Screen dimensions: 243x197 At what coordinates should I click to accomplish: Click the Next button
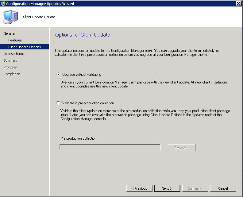(x=167, y=188)
